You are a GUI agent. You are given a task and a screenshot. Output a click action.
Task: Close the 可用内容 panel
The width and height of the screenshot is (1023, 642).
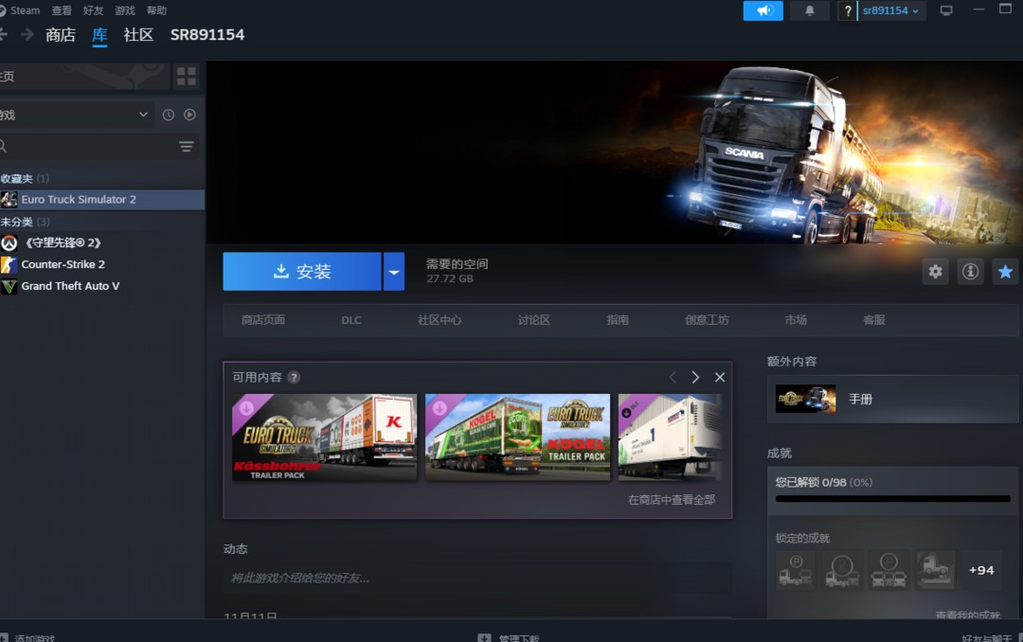click(720, 377)
